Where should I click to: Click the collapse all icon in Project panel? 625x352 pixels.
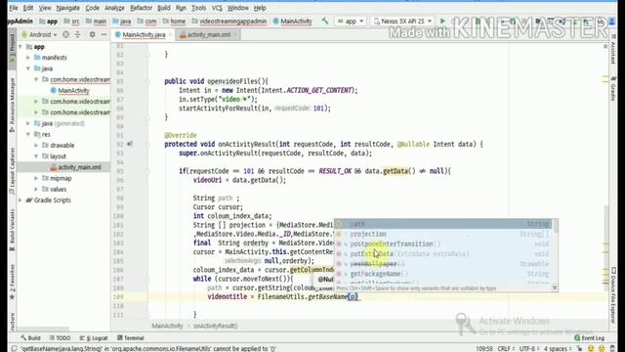(x=77, y=35)
